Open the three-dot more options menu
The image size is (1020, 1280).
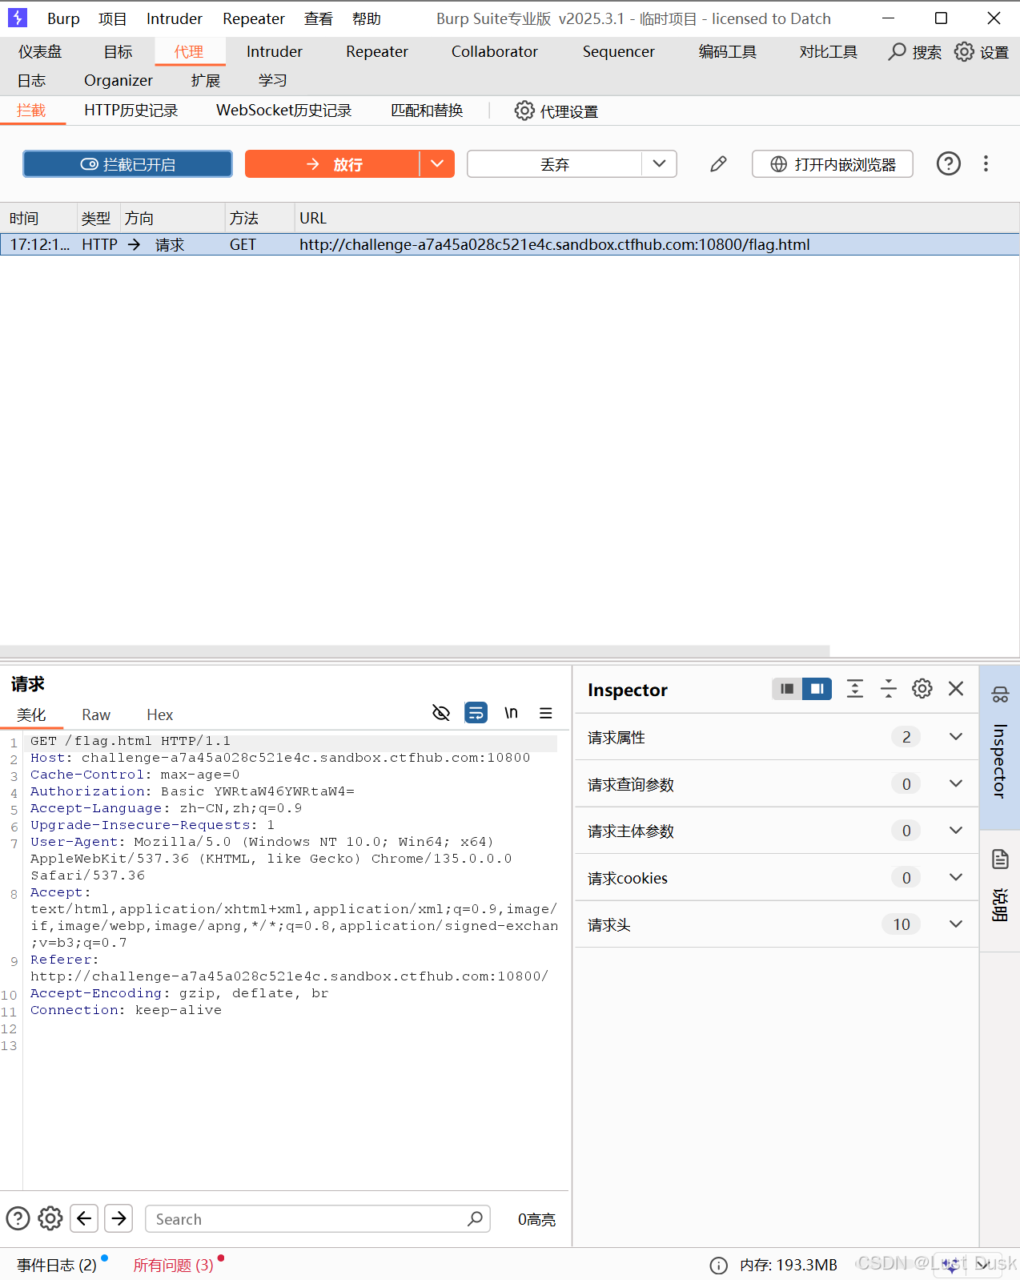click(986, 164)
